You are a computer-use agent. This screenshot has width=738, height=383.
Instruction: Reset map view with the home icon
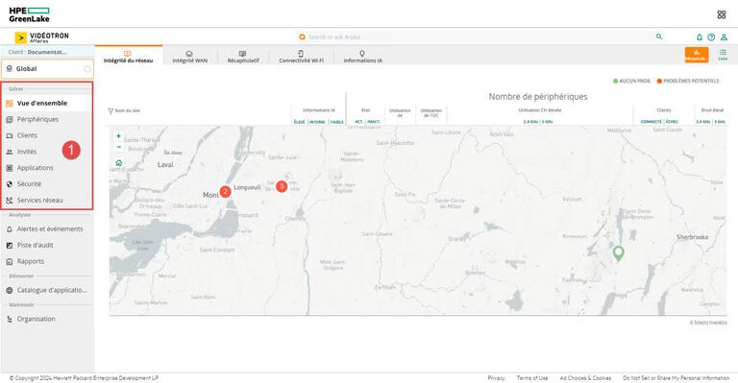pyautogui.click(x=118, y=163)
